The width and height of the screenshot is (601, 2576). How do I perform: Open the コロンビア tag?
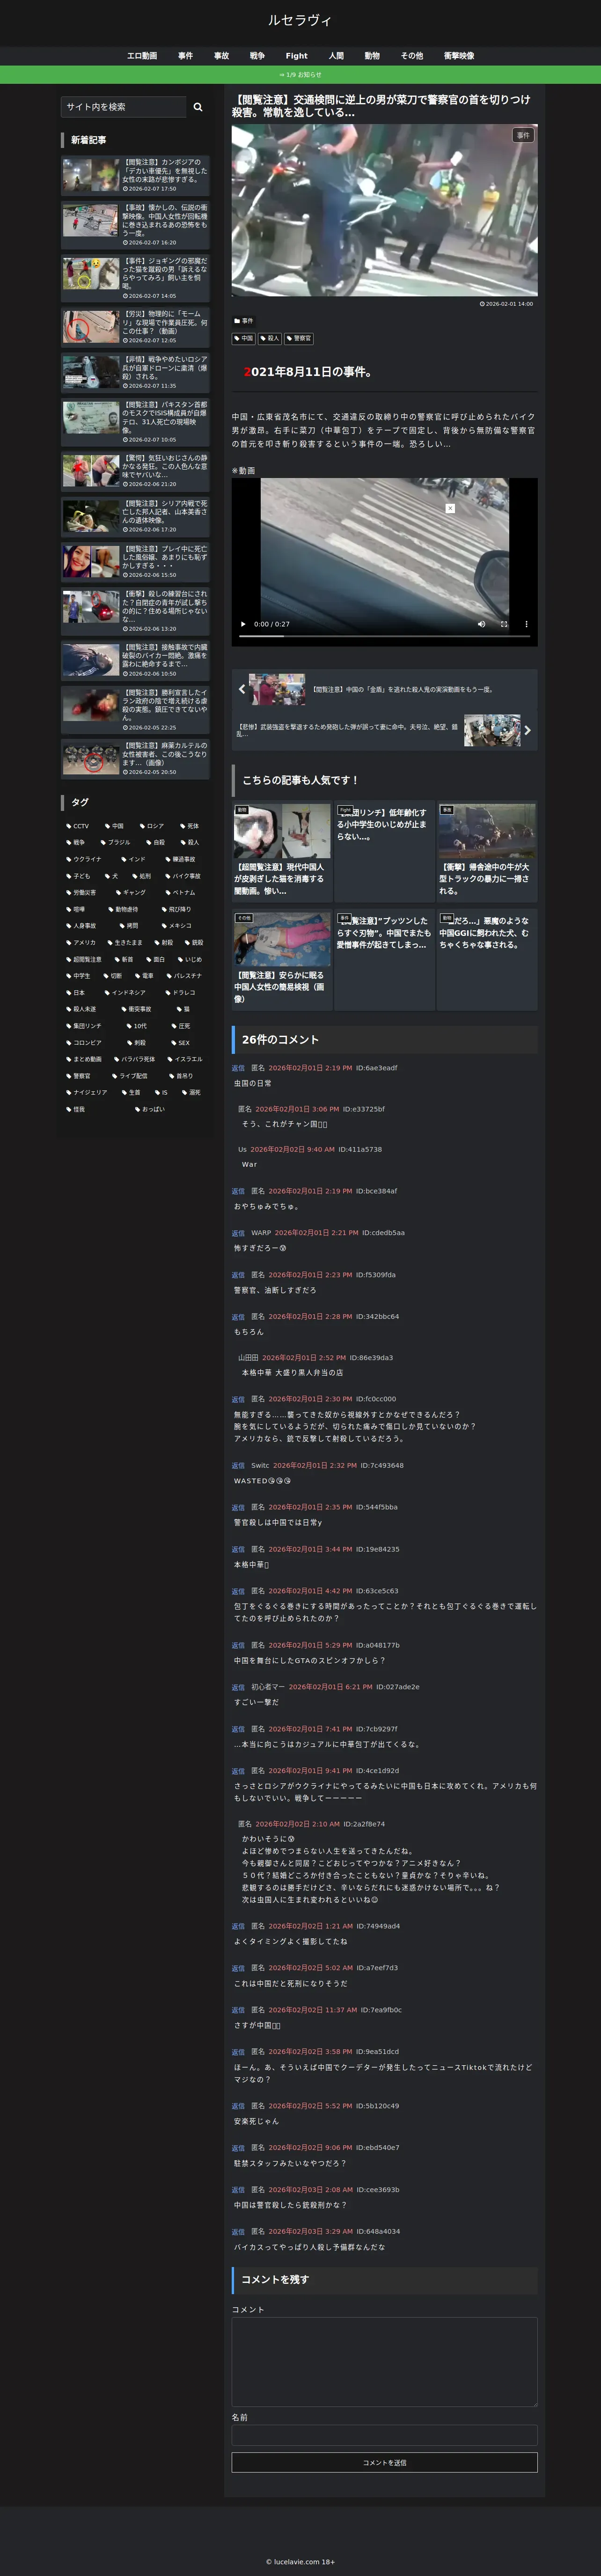click(84, 1042)
